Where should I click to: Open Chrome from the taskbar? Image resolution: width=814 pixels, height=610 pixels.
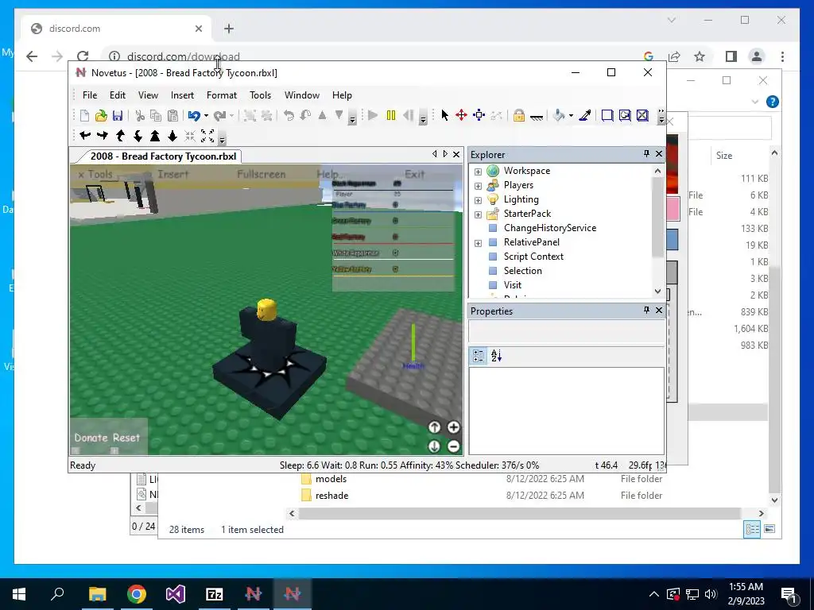pos(137,594)
